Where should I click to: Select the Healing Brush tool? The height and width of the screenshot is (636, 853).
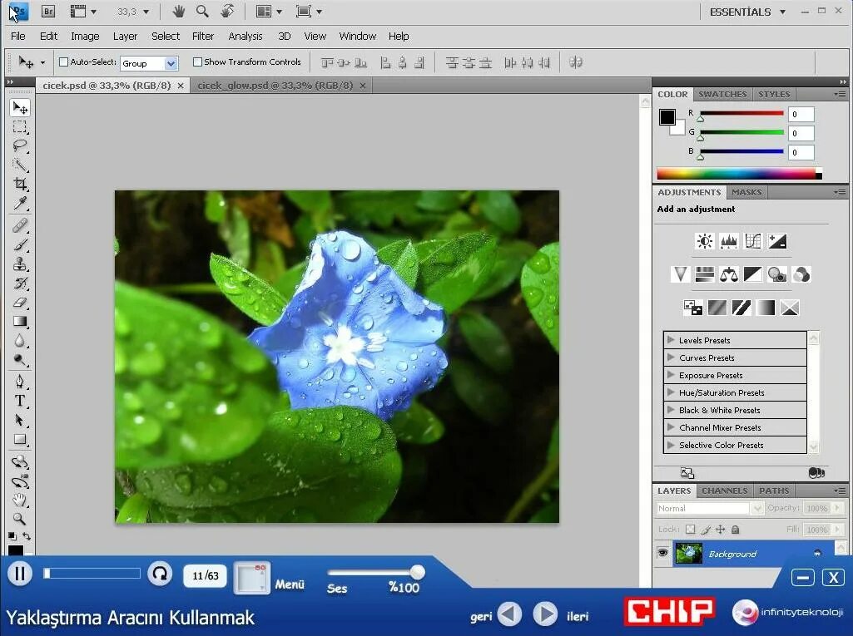[x=20, y=225]
